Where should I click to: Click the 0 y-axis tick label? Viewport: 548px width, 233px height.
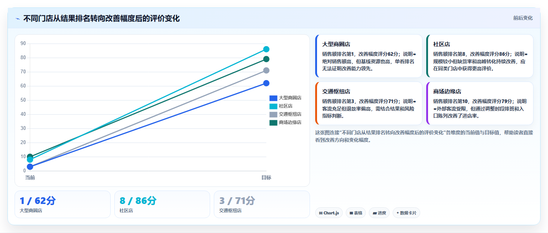[24, 171]
